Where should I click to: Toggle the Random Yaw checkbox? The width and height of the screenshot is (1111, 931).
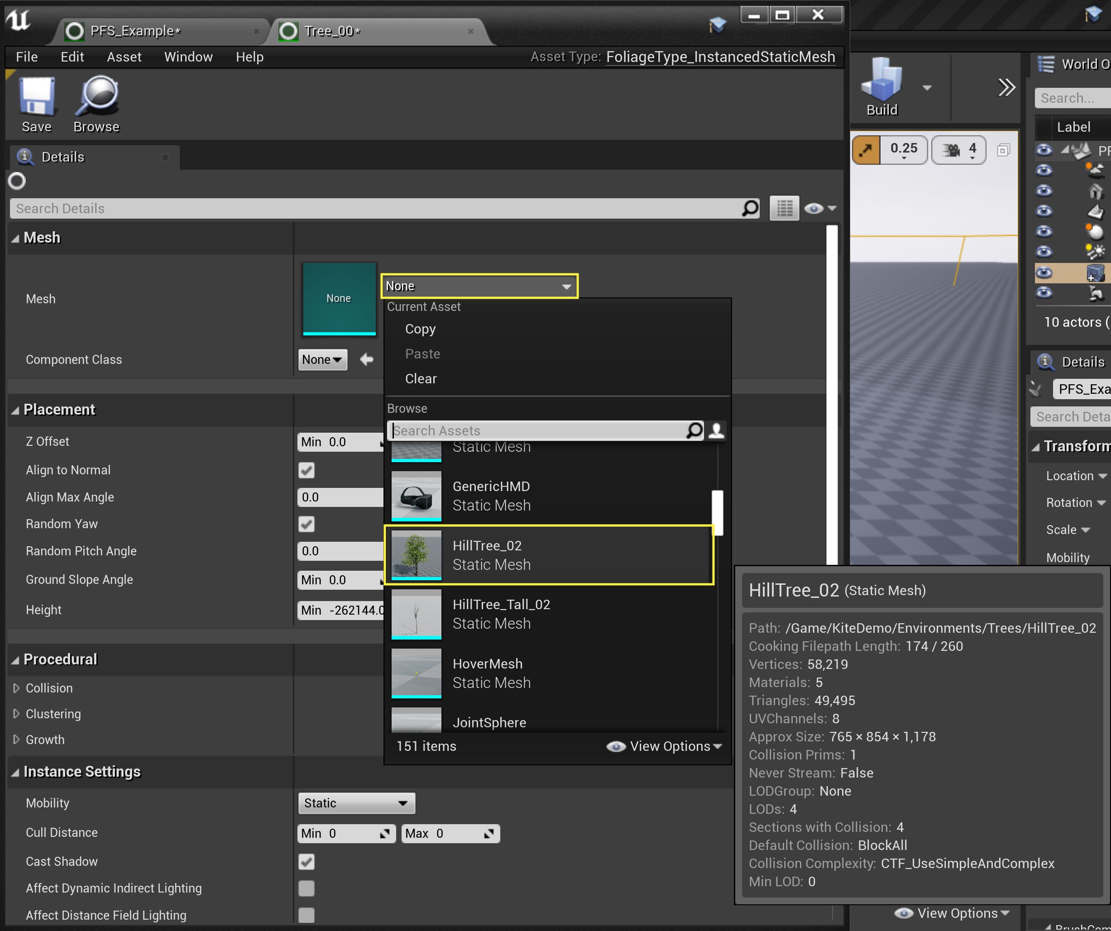click(x=306, y=524)
